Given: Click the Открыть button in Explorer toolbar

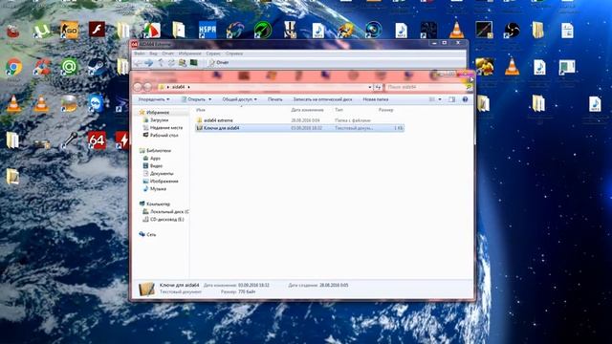Looking at the screenshot, I should tap(193, 99).
